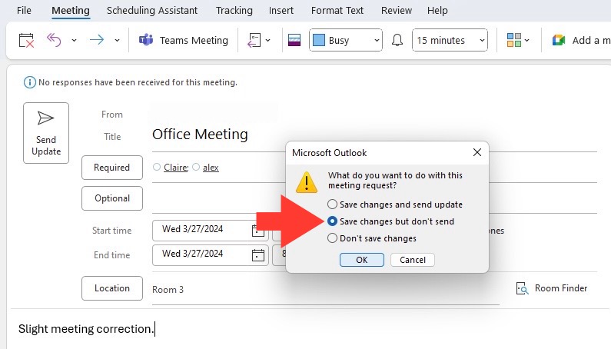
Task: Click the Send Update paper plane button
Action: (x=46, y=133)
